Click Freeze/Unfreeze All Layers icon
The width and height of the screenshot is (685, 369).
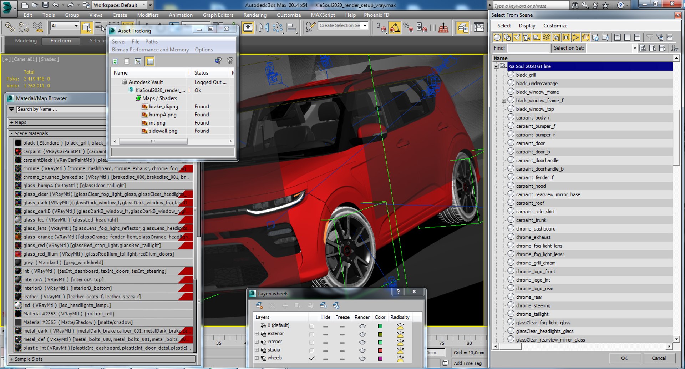336,305
